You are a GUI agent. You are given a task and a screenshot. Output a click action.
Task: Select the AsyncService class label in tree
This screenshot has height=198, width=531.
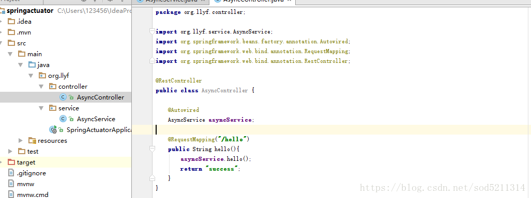pyautogui.click(x=96, y=119)
